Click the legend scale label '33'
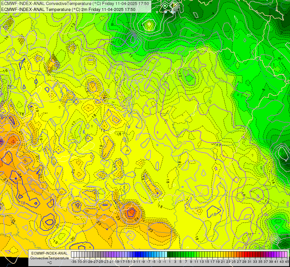290x267 pixels. (255, 262)
